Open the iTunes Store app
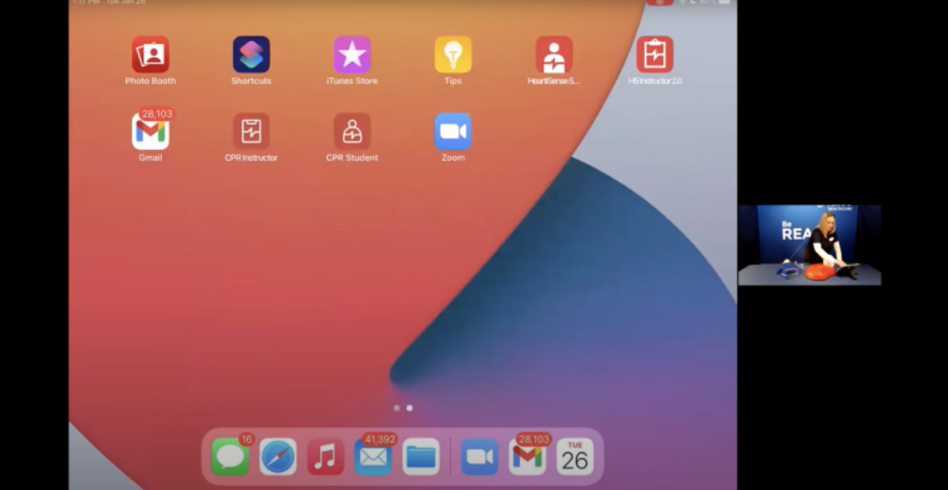The width and height of the screenshot is (948, 490). coord(352,55)
